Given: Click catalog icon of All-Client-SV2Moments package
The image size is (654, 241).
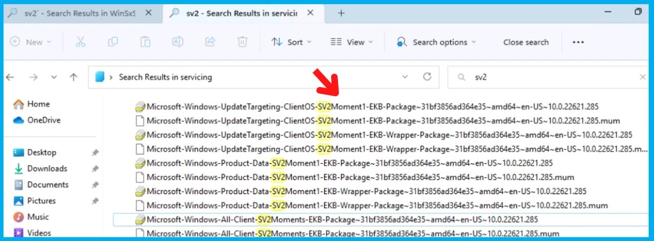Looking at the screenshot, I should click(x=140, y=220).
